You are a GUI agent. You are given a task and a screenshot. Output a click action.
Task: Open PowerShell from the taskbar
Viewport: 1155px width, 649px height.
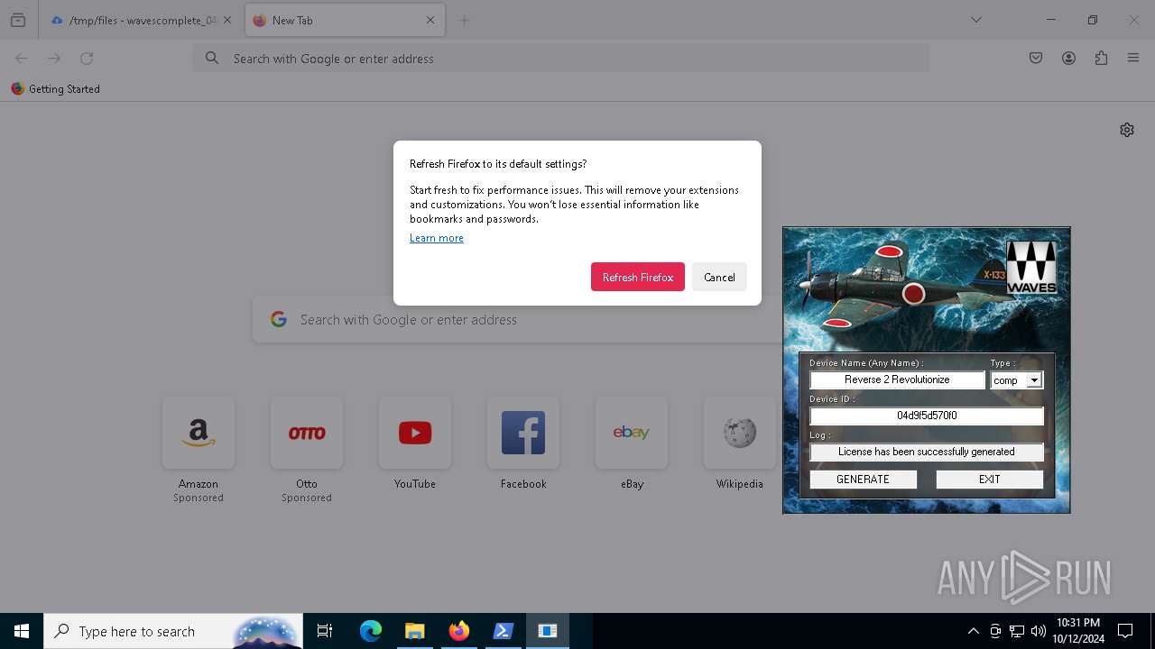(504, 631)
